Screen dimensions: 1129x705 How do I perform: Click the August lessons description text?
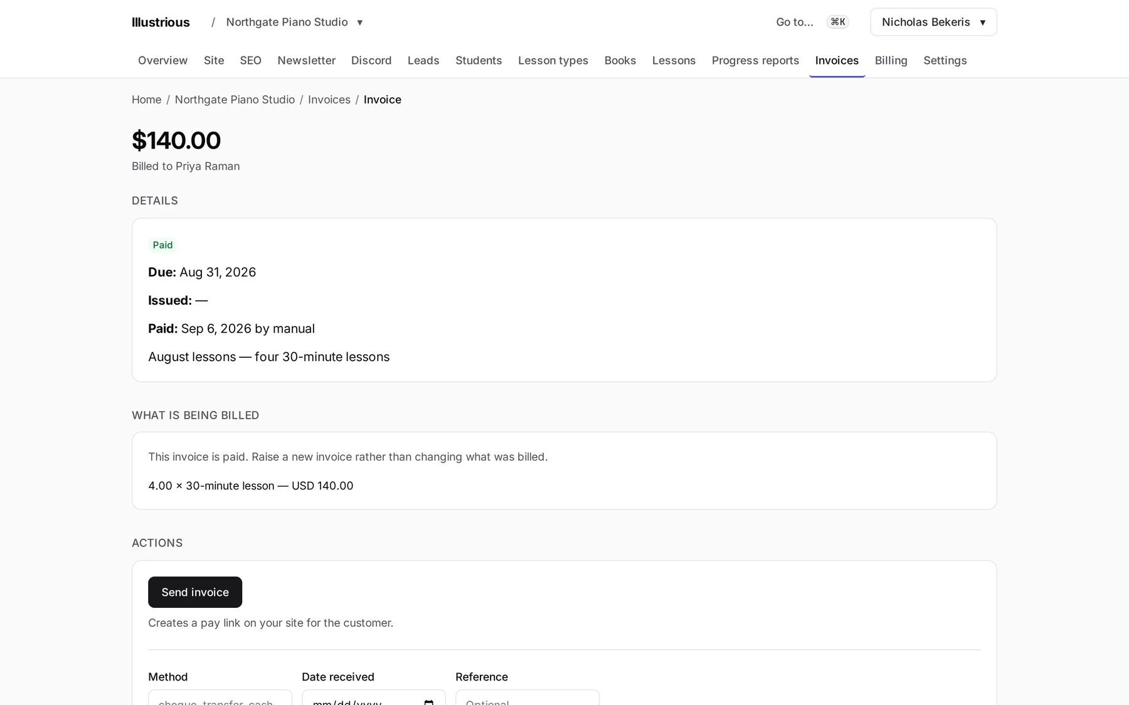click(268, 357)
